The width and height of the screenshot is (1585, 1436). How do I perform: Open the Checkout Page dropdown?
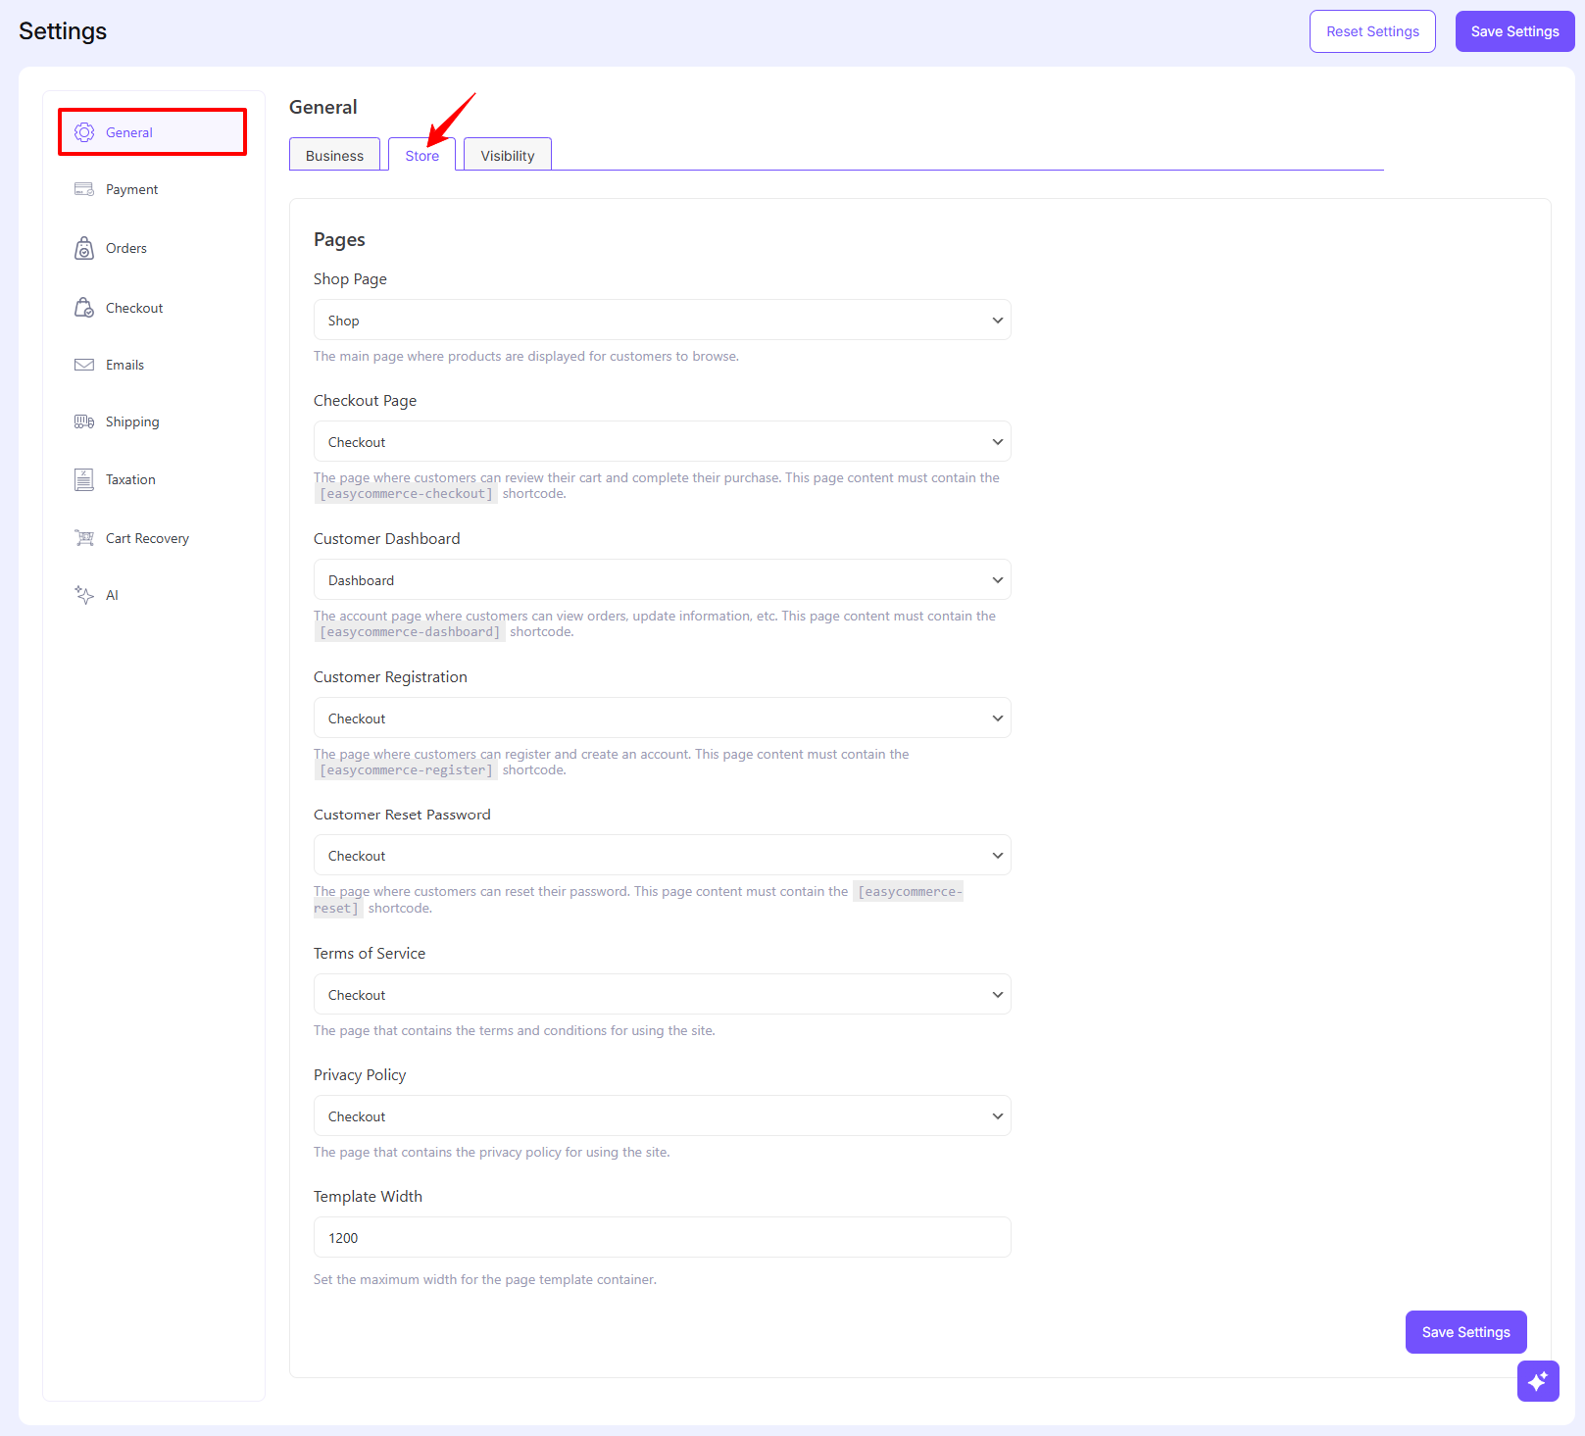tap(662, 442)
